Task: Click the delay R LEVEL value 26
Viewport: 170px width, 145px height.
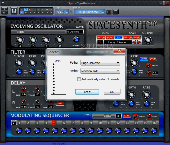Action: pos(51,107)
